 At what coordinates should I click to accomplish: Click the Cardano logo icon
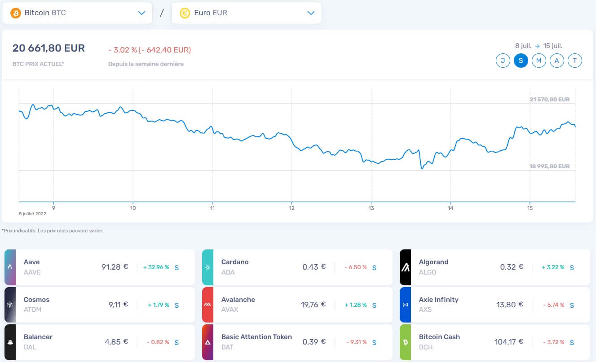pyautogui.click(x=207, y=267)
